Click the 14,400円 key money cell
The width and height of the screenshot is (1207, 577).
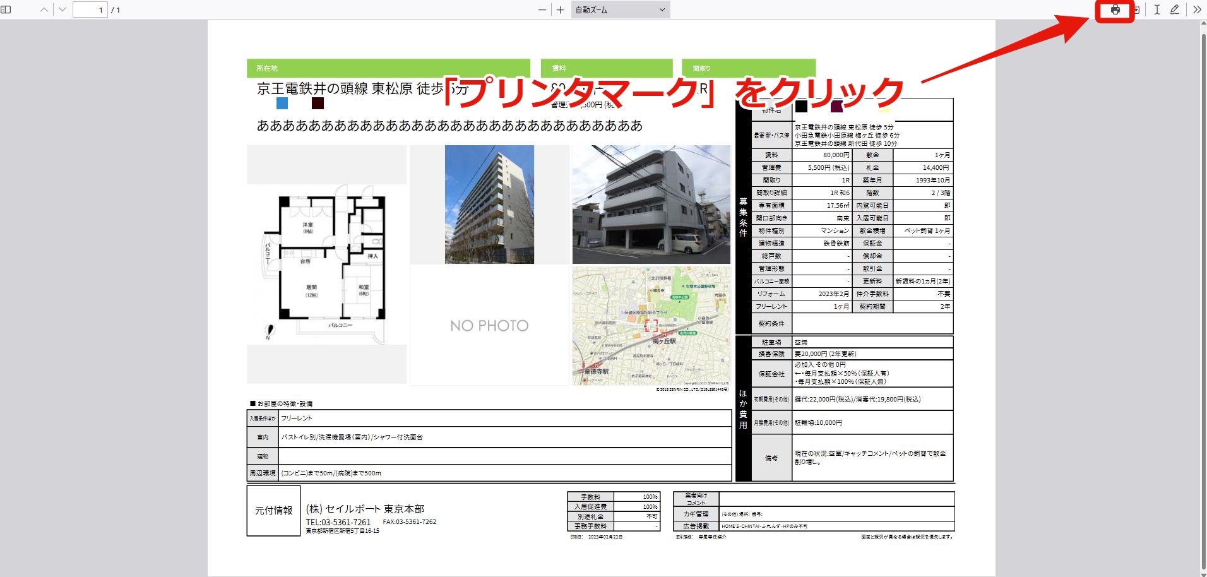(x=923, y=167)
